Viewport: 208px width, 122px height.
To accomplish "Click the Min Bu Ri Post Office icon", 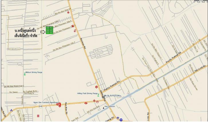I will pyautogui.click(x=103, y=97).
